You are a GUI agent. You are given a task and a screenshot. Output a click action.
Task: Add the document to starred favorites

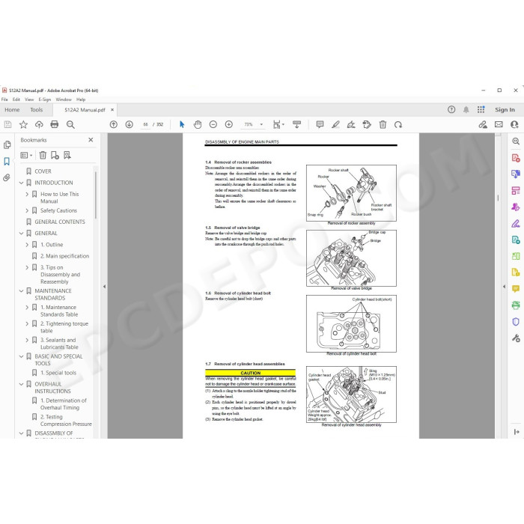pyautogui.click(x=23, y=125)
